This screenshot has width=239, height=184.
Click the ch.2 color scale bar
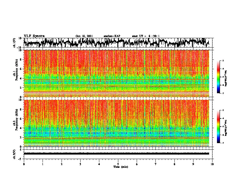[x=218, y=127]
